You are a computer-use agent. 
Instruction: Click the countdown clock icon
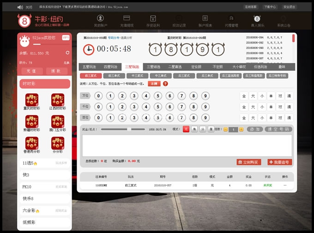coord(89,49)
